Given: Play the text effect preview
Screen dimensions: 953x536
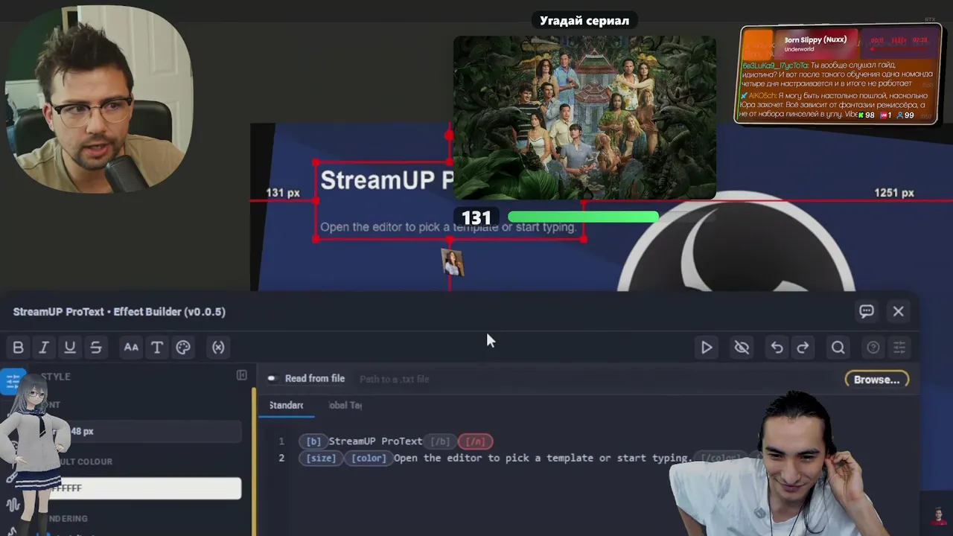Looking at the screenshot, I should coord(707,347).
